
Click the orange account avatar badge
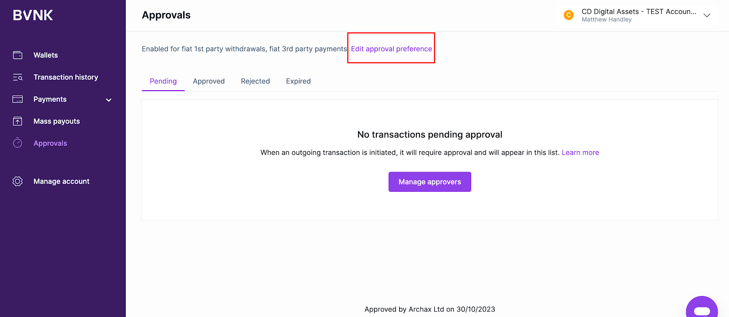568,15
